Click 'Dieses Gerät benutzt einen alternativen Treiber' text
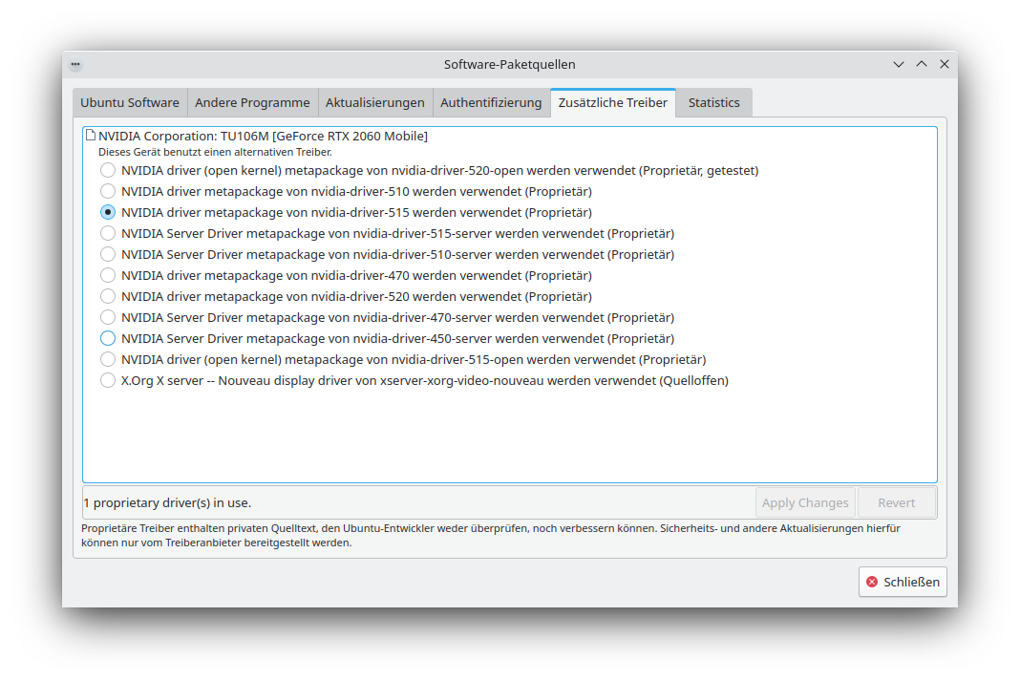1020x681 pixels. pyautogui.click(x=215, y=152)
